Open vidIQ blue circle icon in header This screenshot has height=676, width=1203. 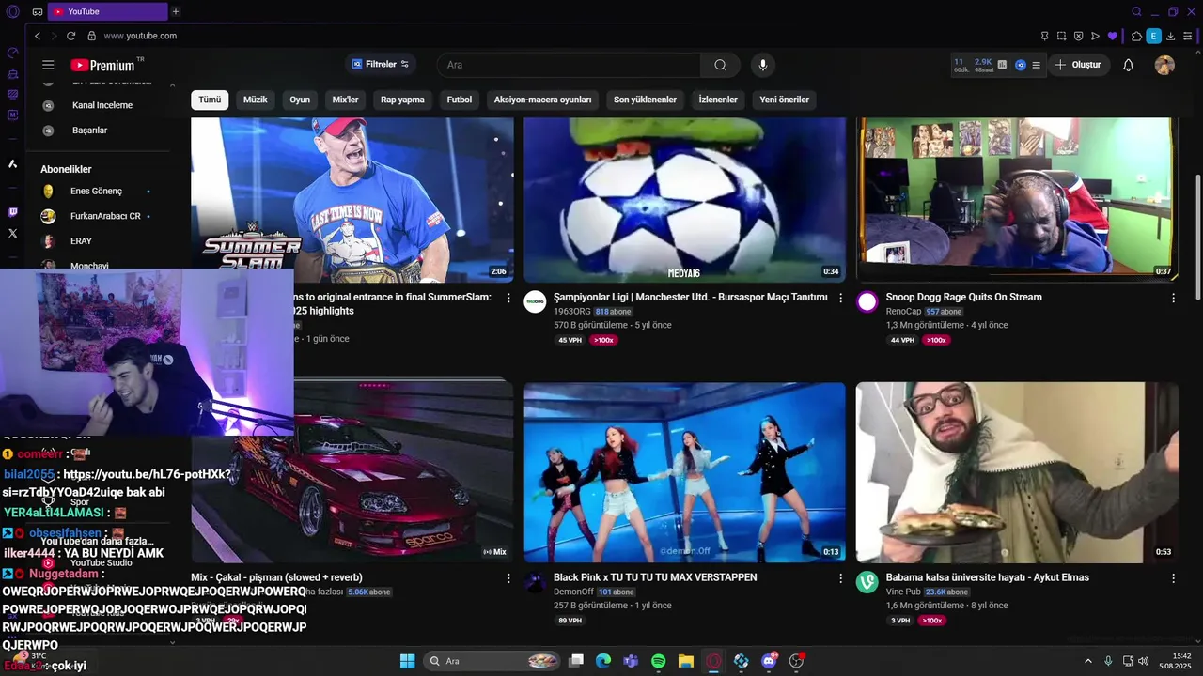point(1020,65)
